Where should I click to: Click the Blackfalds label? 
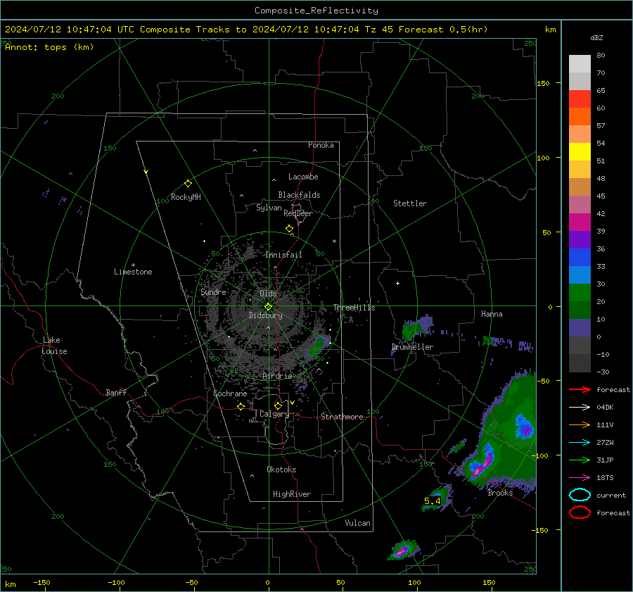click(x=299, y=195)
